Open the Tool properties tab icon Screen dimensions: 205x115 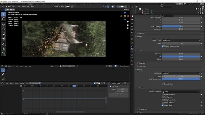pos(132,20)
